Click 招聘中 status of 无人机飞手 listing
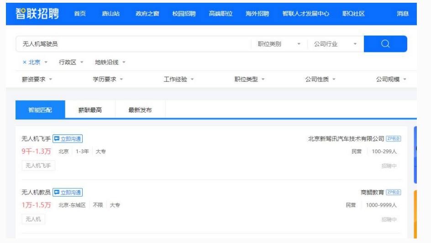 [389, 166]
